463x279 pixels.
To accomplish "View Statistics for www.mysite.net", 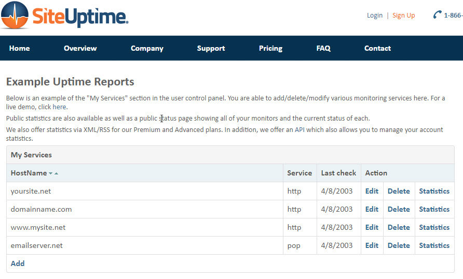I will tap(434, 227).
